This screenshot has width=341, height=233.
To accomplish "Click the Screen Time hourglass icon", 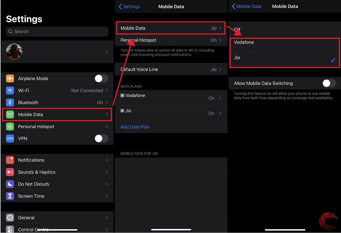I will click(x=10, y=196).
